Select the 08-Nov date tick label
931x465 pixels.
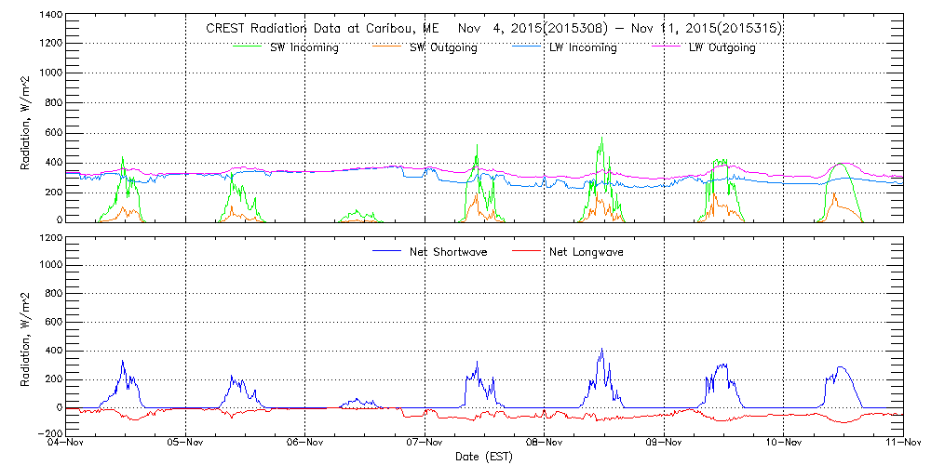545,445
